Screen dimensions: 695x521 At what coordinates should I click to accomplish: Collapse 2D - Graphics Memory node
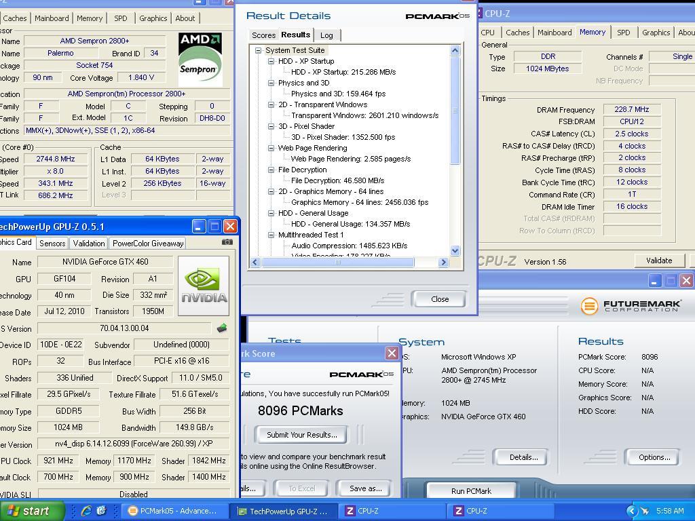[271, 191]
